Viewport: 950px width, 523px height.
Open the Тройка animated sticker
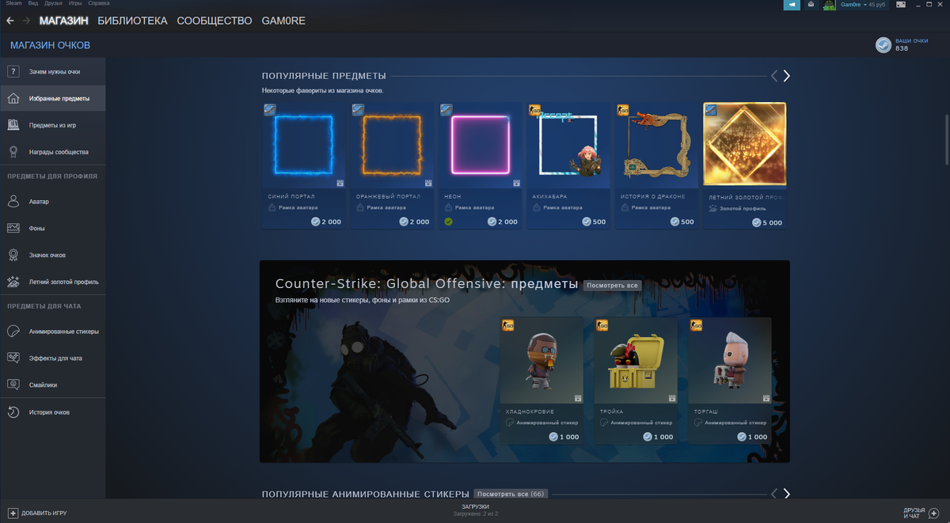[636, 381]
